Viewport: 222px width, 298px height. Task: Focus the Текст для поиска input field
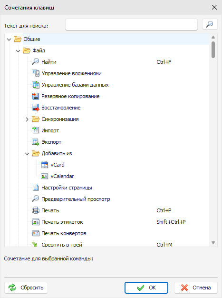pos(131,24)
